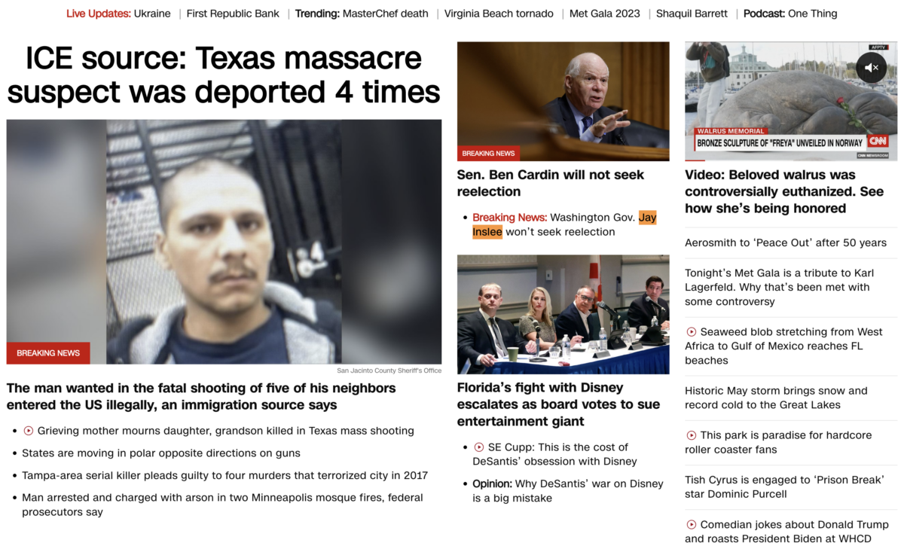Read Aerosmith 'Peace Out' story
Image resolution: width=904 pixels, height=552 pixels.
pos(786,242)
